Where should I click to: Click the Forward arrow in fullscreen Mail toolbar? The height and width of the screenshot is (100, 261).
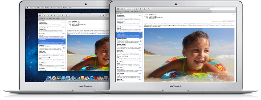tap(132, 9)
